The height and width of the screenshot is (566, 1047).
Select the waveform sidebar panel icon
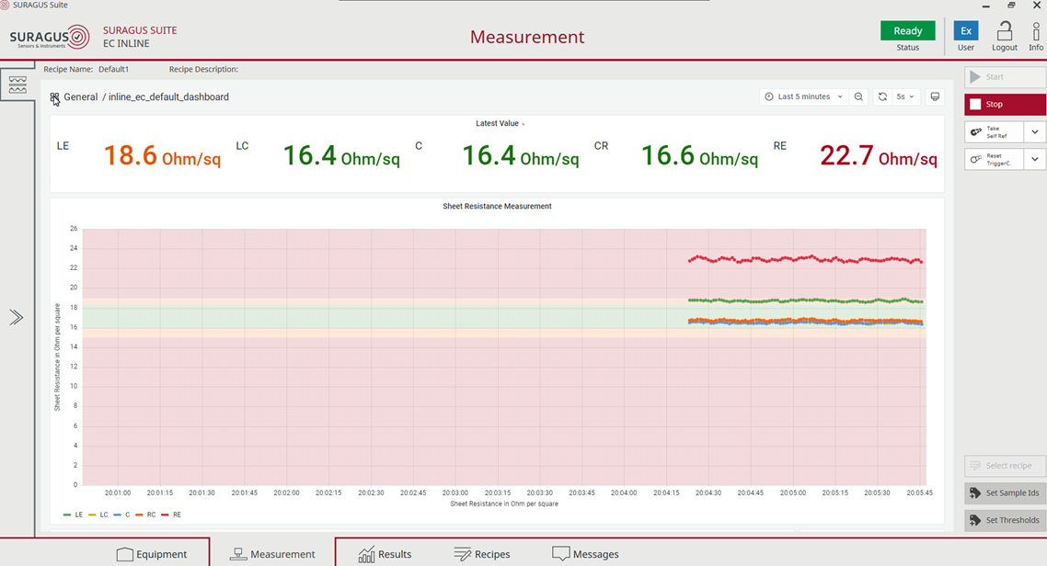point(17,85)
